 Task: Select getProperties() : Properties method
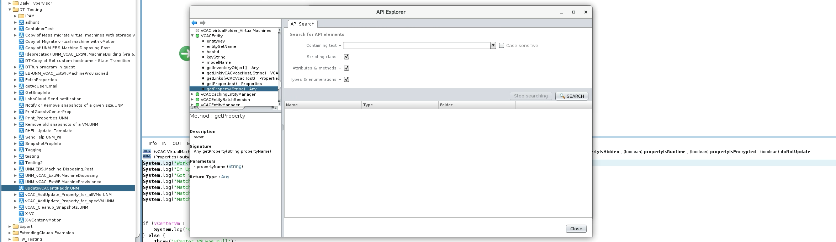pyautogui.click(x=234, y=84)
